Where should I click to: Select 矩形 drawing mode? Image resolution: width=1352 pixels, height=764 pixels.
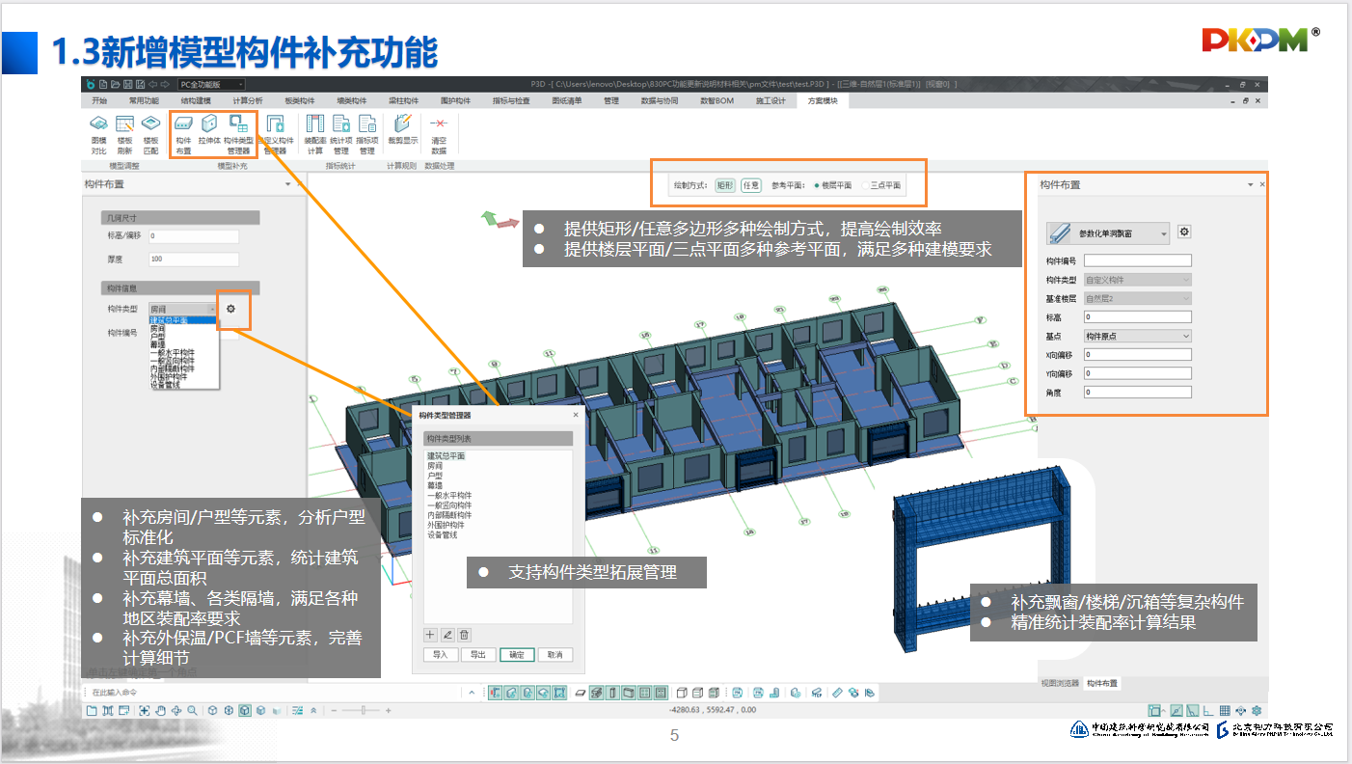click(x=725, y=185)
